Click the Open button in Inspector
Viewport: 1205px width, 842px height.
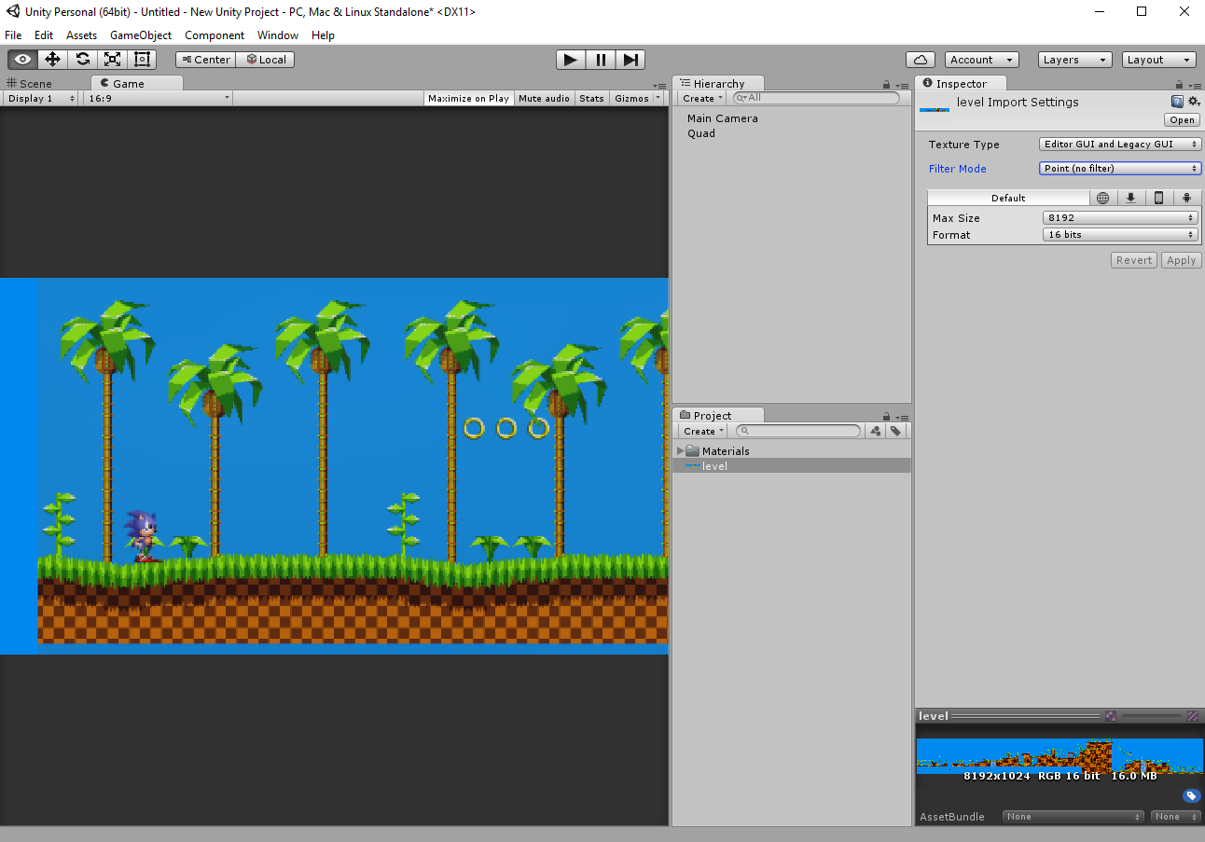pos(1182,119)
